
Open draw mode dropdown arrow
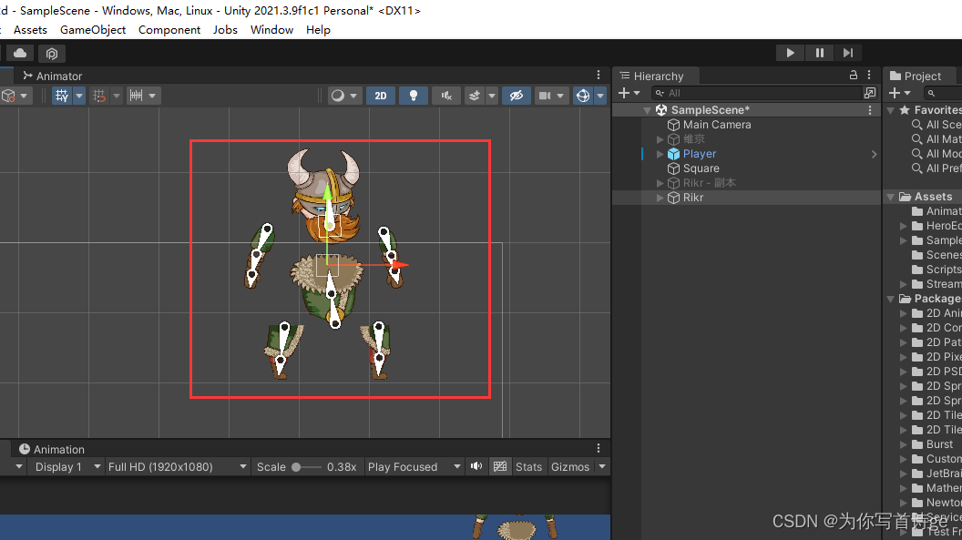click(353, 96)
